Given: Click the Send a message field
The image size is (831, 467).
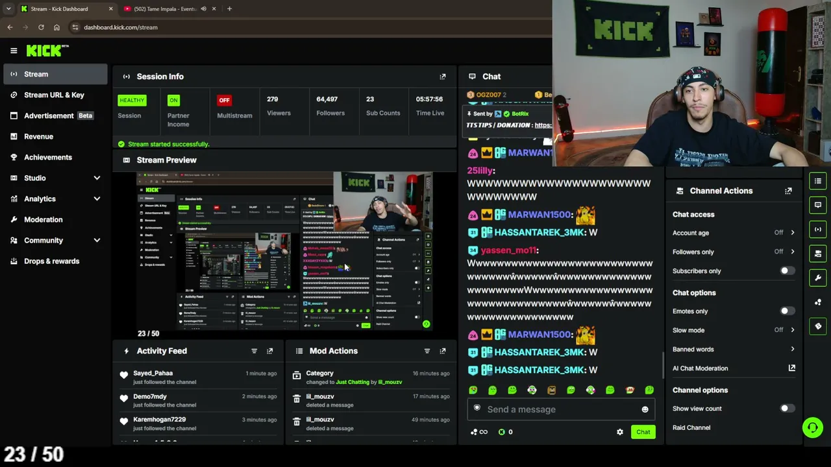Looking at the screenshot, I should pos(560,409).
